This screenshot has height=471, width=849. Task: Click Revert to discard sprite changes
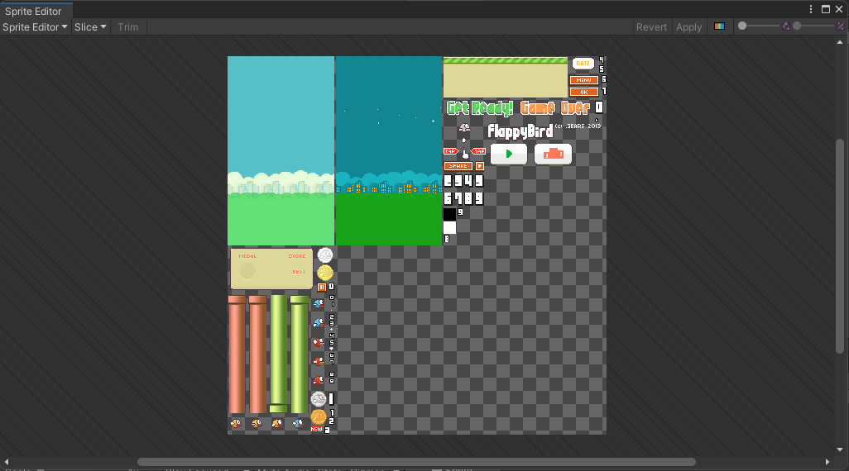(x=651, y=26)
